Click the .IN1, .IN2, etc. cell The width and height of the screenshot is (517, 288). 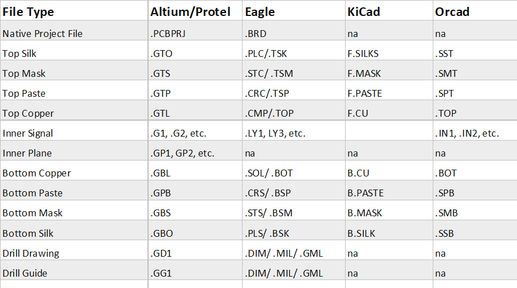(x=467, y=133)
